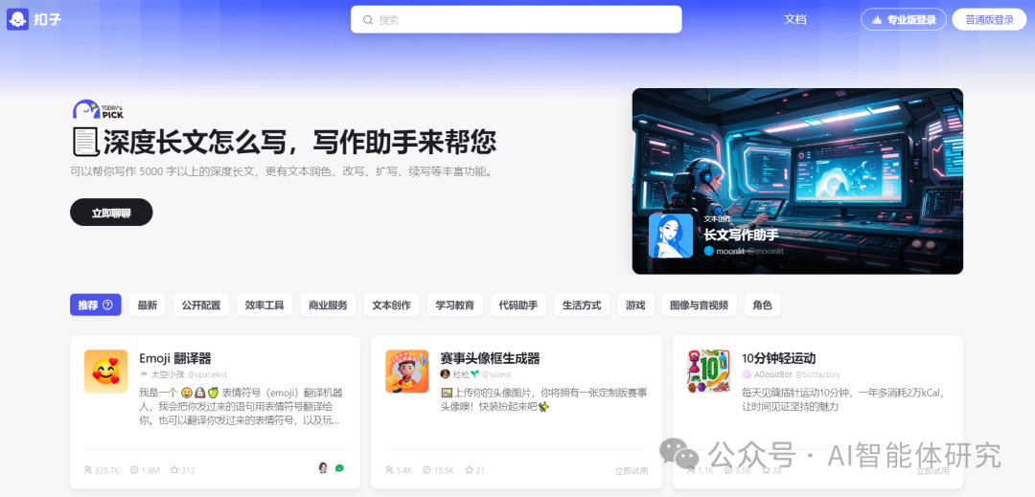Open the 文档 docs link
Screen dimensions: 1035x497
pyautogui.click(x=795, y=20)
